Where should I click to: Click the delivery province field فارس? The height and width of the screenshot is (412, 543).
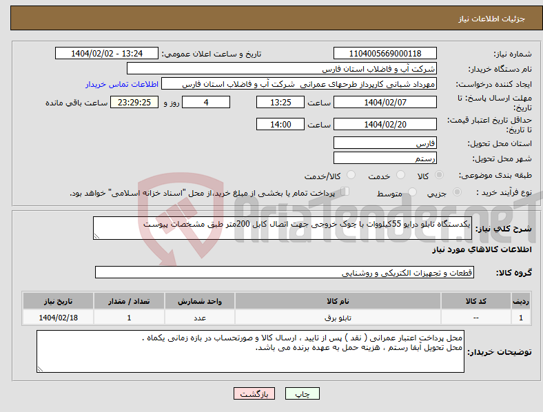click(385, 143)
